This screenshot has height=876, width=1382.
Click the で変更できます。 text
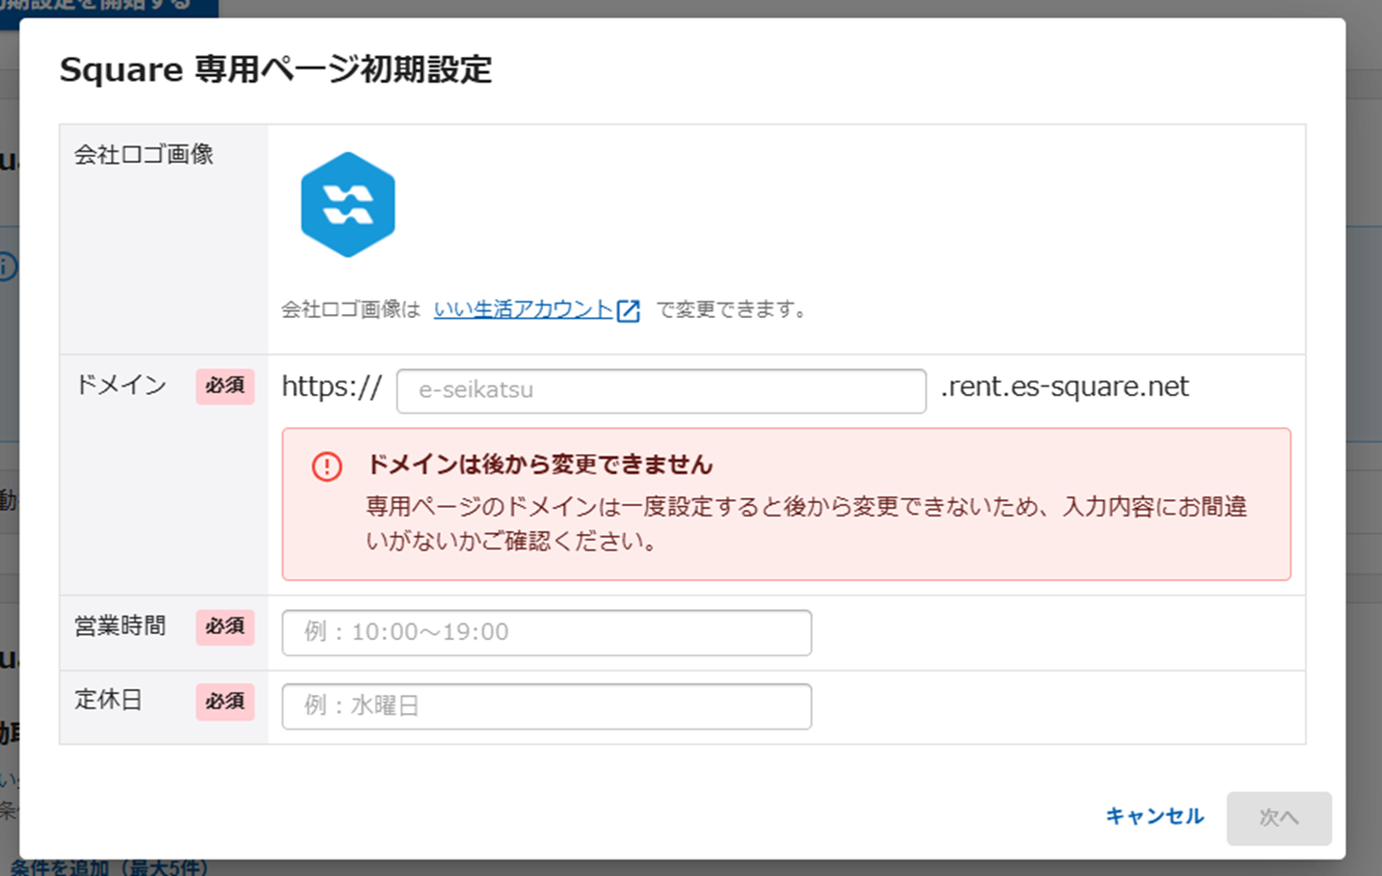(733, 309)
